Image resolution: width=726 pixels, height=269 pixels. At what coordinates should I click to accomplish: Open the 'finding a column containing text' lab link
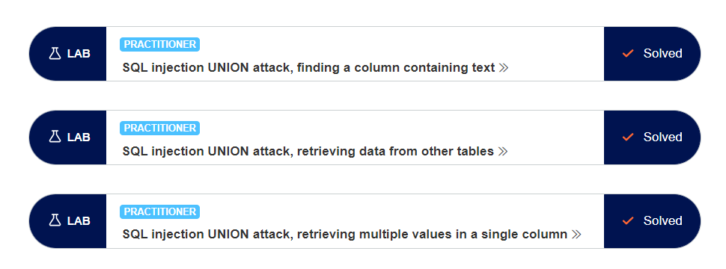[x=309, y=68]
